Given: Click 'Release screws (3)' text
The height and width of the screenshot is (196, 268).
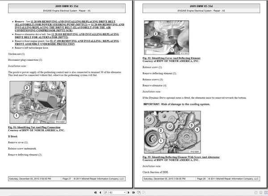Looking at the screenshot, I should point(153,79).
